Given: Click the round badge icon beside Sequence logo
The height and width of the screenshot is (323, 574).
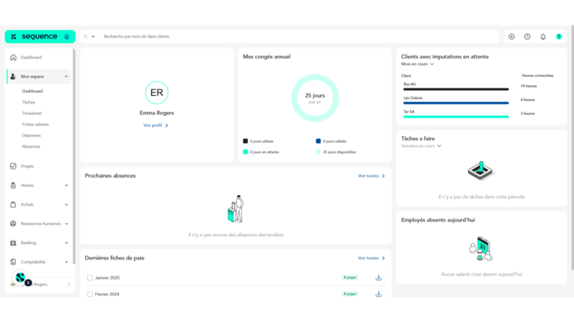Looking at the screenshot, I should 67,37.
